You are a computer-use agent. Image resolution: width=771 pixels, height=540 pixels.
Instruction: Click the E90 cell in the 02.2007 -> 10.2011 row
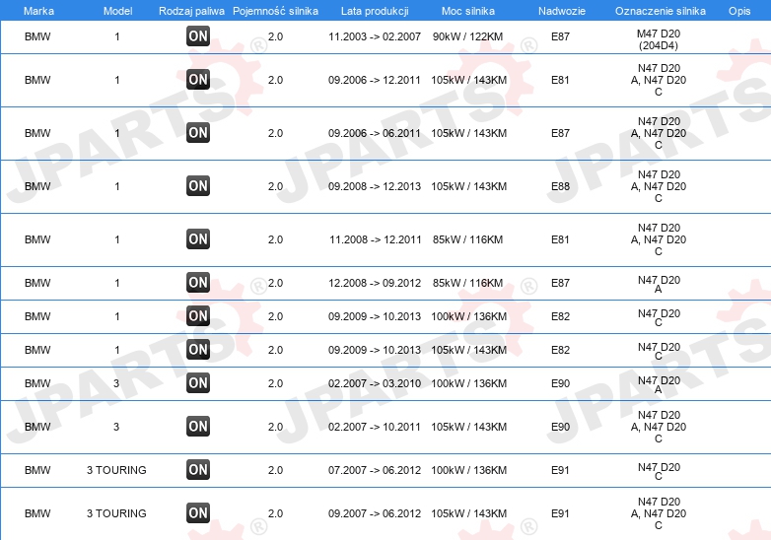point(560,427)
